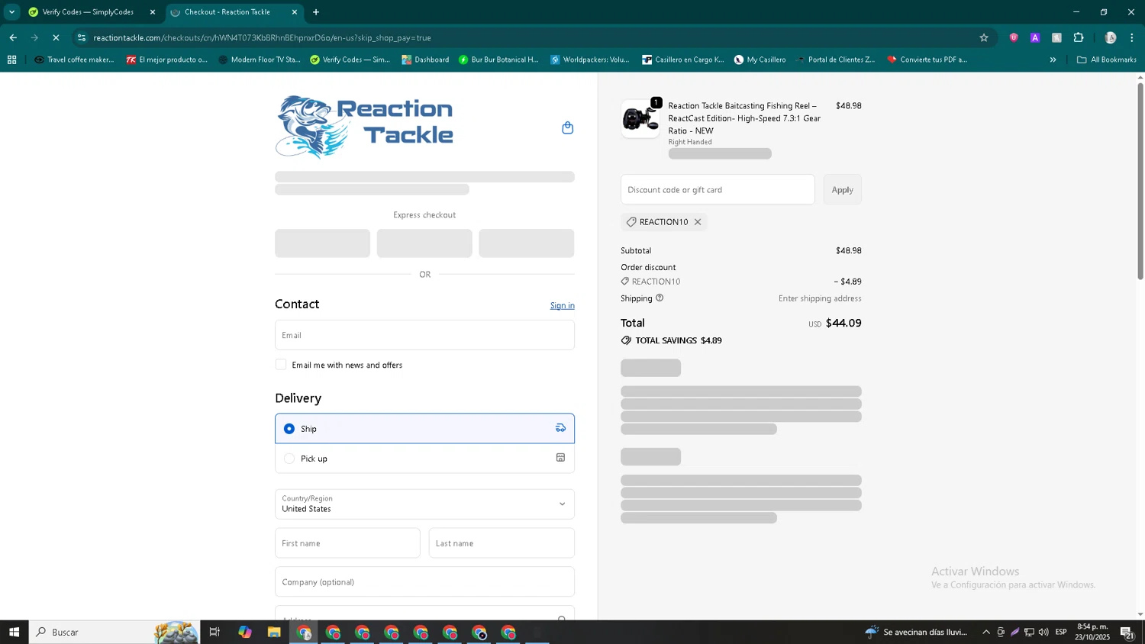This screenshot has width=1145, height=644.
Task: Open the volume speaker icon
Action: click(1043, 632)
